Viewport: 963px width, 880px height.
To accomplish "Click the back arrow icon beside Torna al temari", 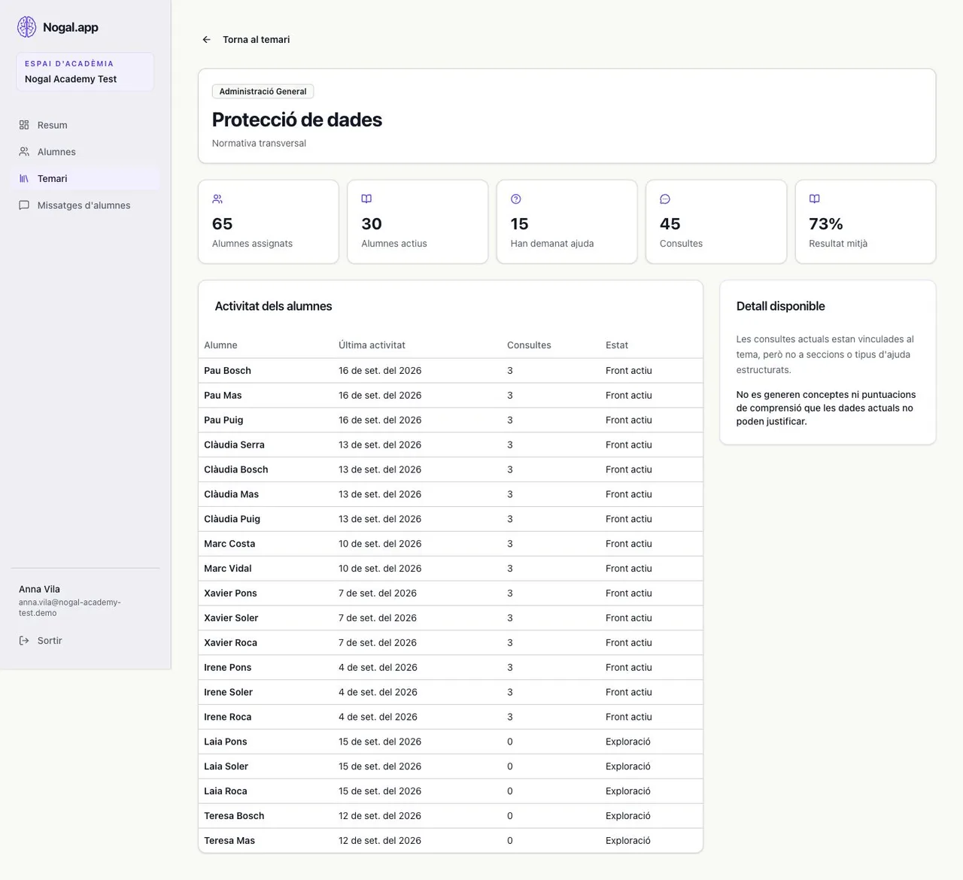I will [x=206, y=40].
